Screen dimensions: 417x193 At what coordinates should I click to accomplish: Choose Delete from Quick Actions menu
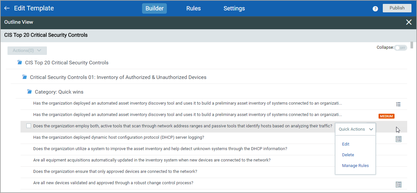point(348,155)
